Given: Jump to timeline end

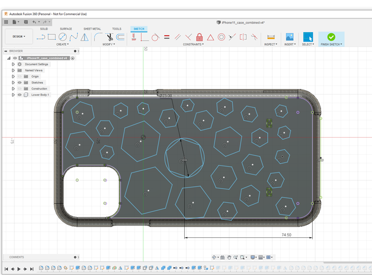Looking at the screenshot, I should click(31, 269).
